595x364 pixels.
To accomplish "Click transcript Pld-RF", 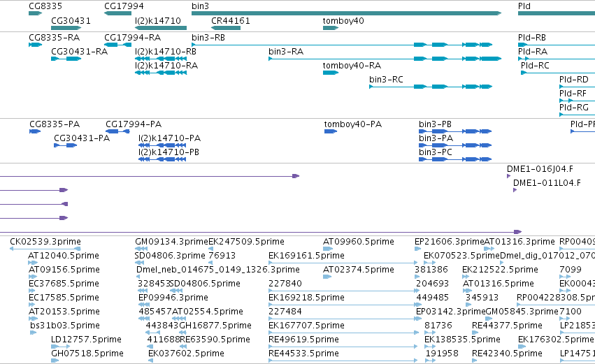I will (x=573, y=94).
